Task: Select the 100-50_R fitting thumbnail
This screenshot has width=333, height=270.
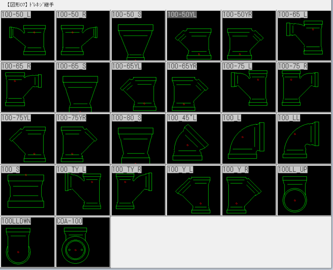Action: coord(83,36)
